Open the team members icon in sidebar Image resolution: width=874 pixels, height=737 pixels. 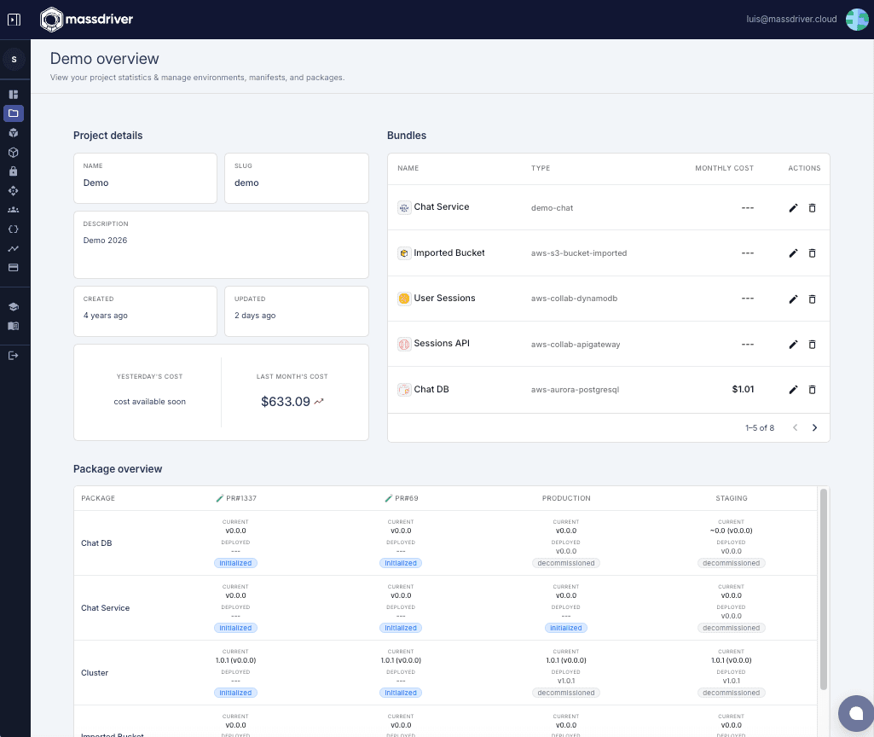(14, 209)
